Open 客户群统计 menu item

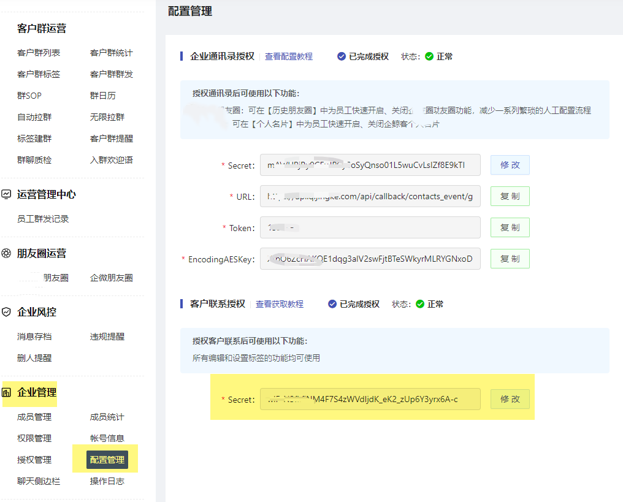(x=111, y=53)
